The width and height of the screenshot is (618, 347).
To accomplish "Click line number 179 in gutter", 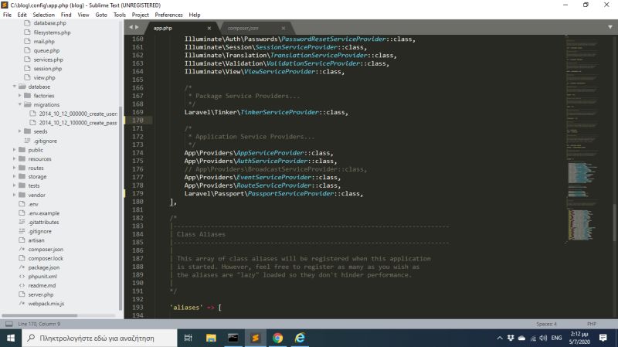I will pos(138,193).
